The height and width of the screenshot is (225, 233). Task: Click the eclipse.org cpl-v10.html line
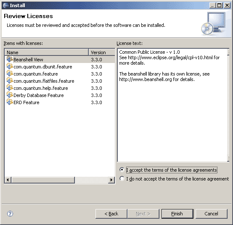[169, 58]
